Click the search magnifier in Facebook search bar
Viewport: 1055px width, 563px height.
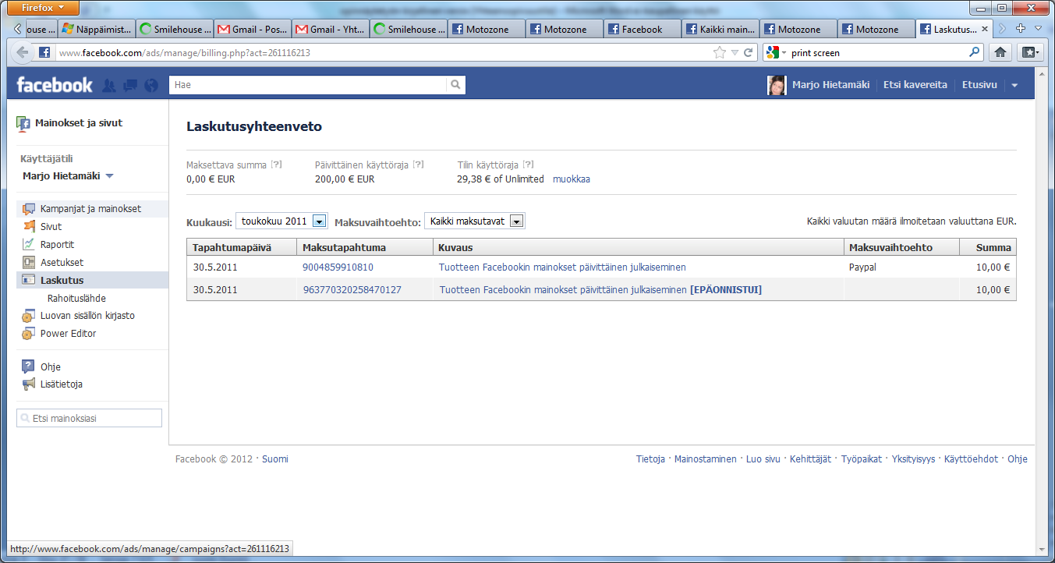click(x=456, y=85)
